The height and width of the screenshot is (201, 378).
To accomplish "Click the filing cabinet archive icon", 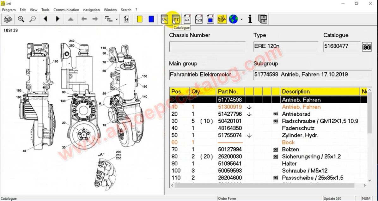I will [x=263, y=19].
